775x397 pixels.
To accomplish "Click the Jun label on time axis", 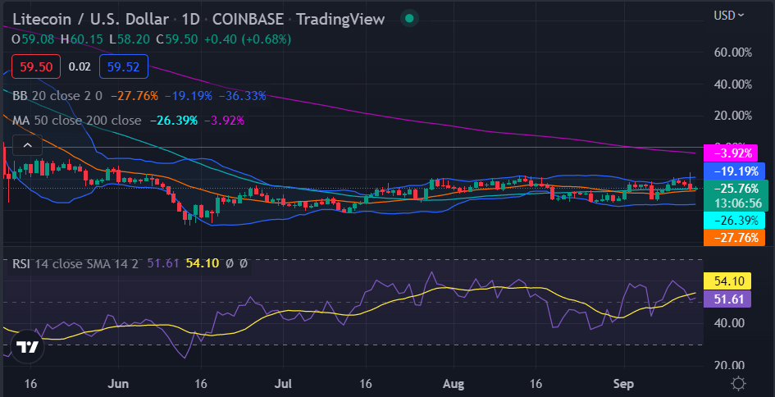I will 118,384.
